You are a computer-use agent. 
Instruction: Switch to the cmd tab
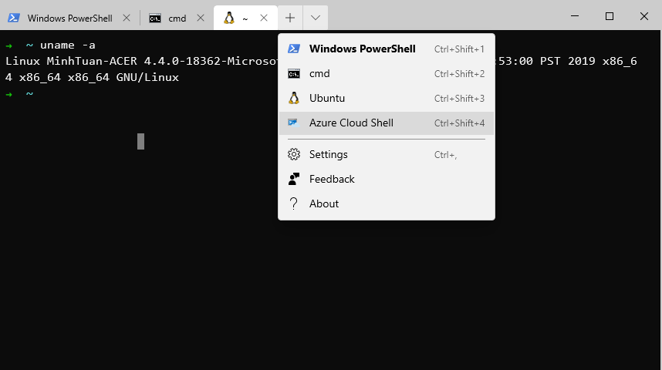[x=177, y=18]
